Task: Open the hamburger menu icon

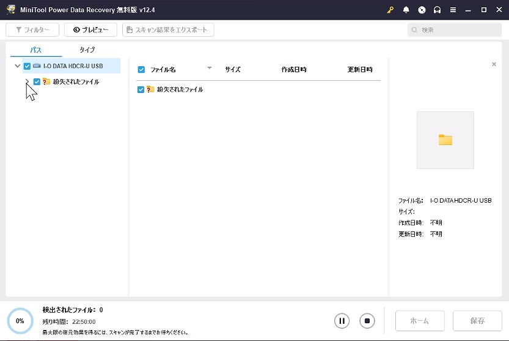Action: pos(453,10)
